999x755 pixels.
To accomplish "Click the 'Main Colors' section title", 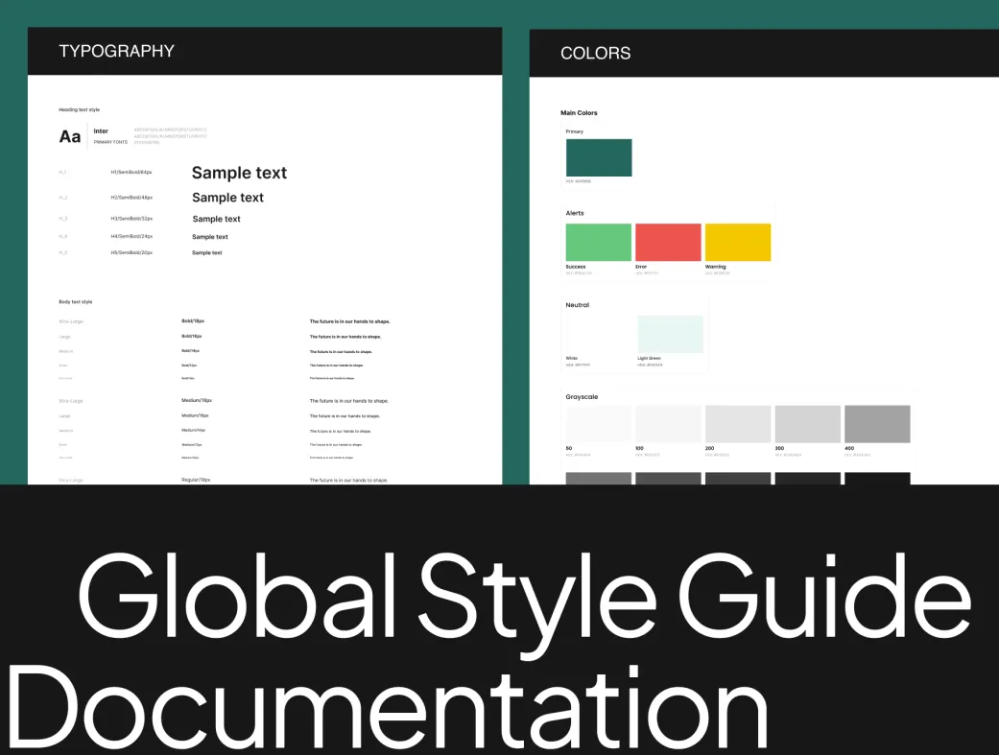I will [579, 113].
